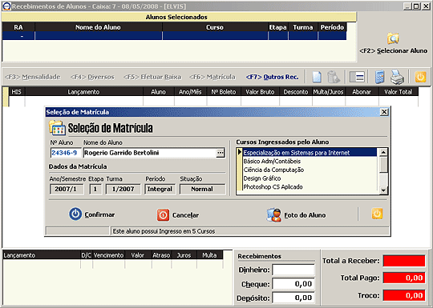Open the F3 Mensalidade option
The image size is (433, 308).
click(33, 77)
